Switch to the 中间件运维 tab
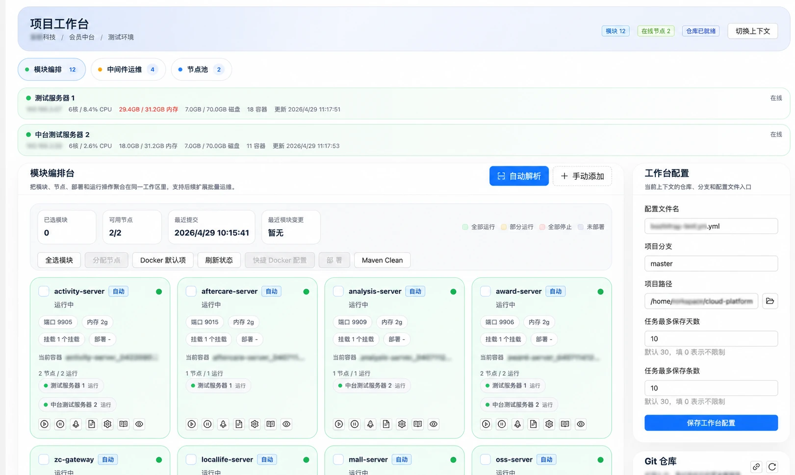Image resolution: width=795 pixels, height=475 pixels. point(128,70)
